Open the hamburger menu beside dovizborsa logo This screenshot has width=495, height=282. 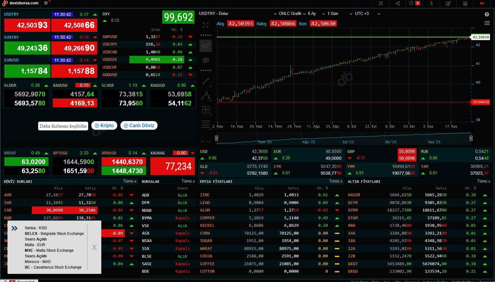click(46, 3)
